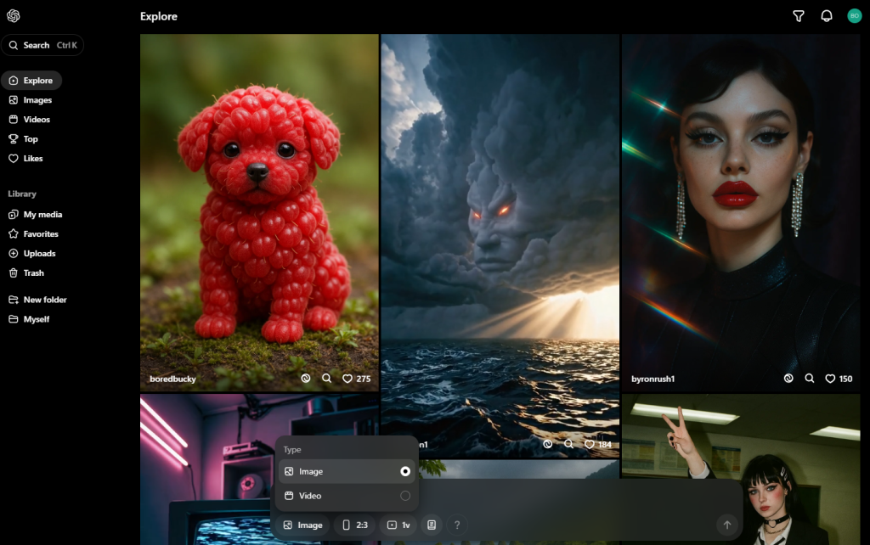Like the storm cloud face image
Screen dimensions: 870x545
pyautogui.click(x=590, y=444)
